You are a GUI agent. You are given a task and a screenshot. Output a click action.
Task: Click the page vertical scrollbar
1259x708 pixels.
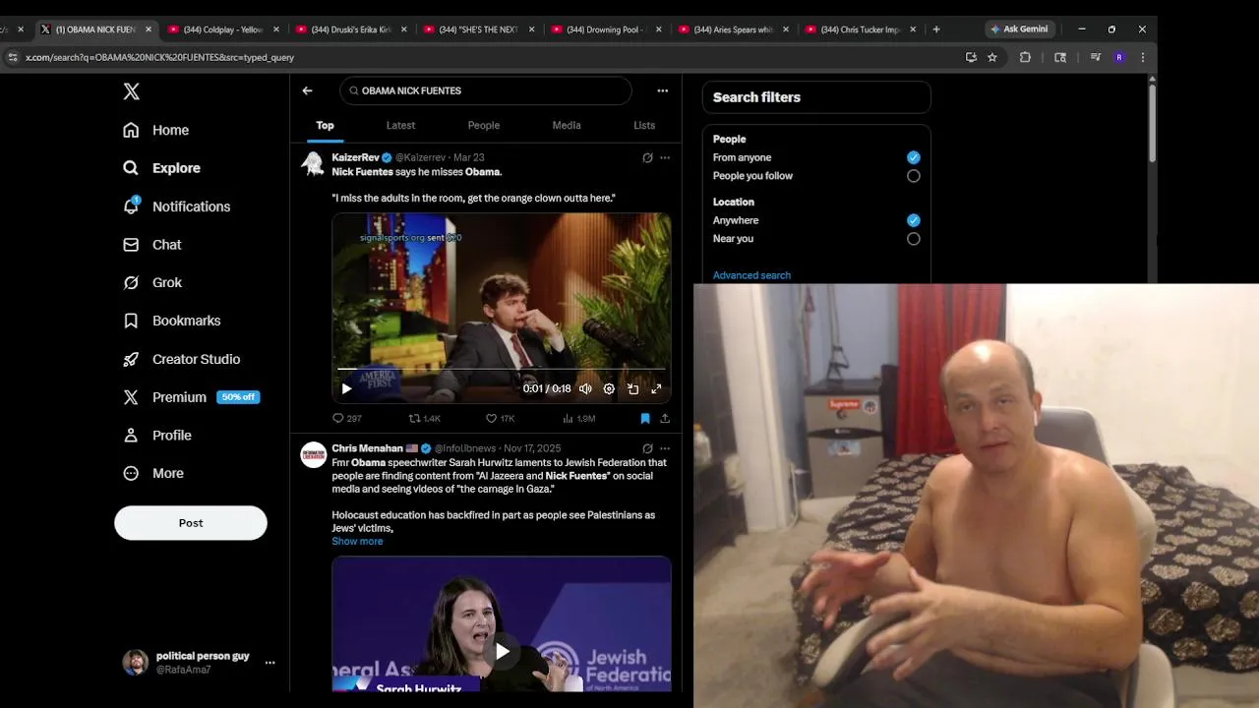(1153, 122)
